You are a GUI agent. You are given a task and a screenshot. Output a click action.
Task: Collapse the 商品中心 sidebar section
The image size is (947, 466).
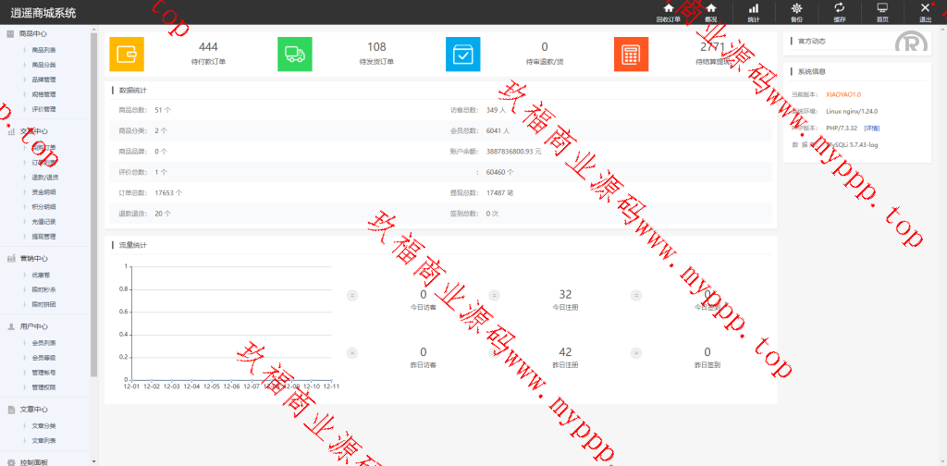tap(33, 33)
